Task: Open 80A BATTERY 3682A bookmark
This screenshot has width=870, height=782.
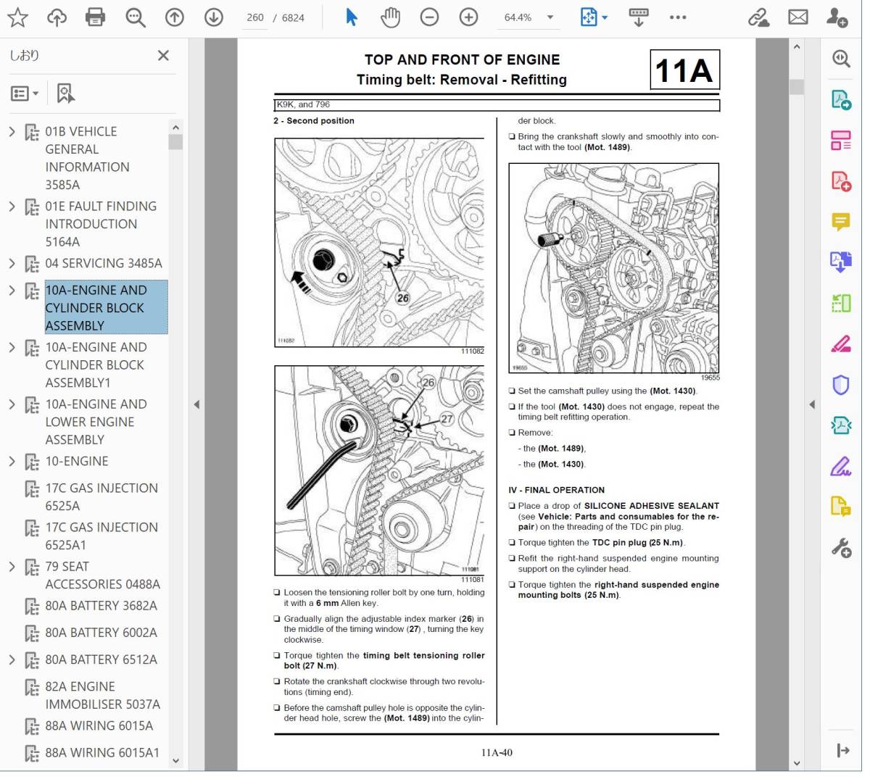Action: point(101,606)
